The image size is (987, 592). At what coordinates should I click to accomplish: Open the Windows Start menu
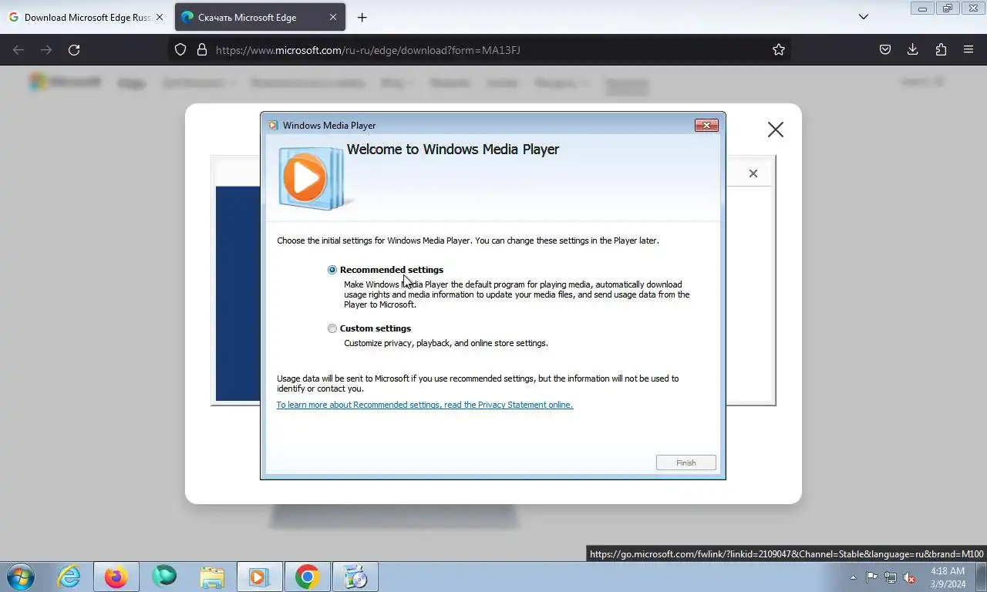21,577
